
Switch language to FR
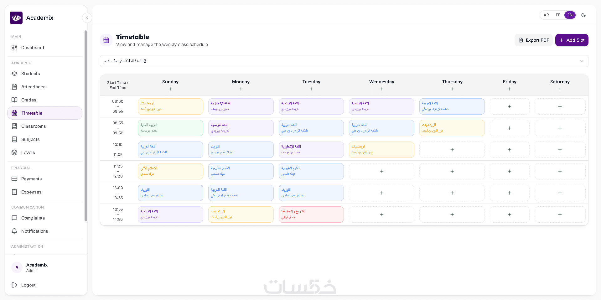558,15
